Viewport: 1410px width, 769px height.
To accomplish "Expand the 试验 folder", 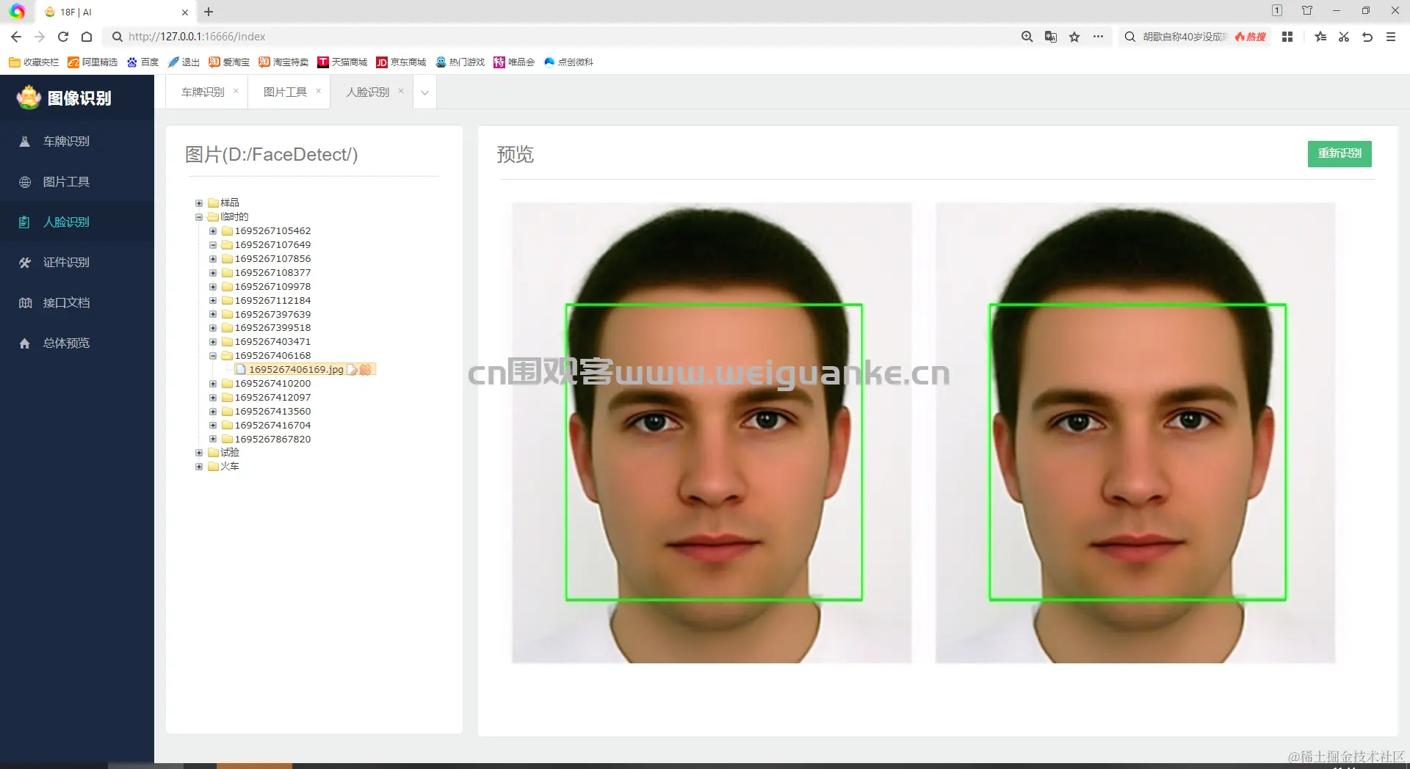I will point(199,453).
